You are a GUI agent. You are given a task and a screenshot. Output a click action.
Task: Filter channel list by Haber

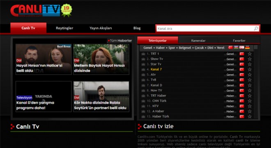(x=160, y=48)
